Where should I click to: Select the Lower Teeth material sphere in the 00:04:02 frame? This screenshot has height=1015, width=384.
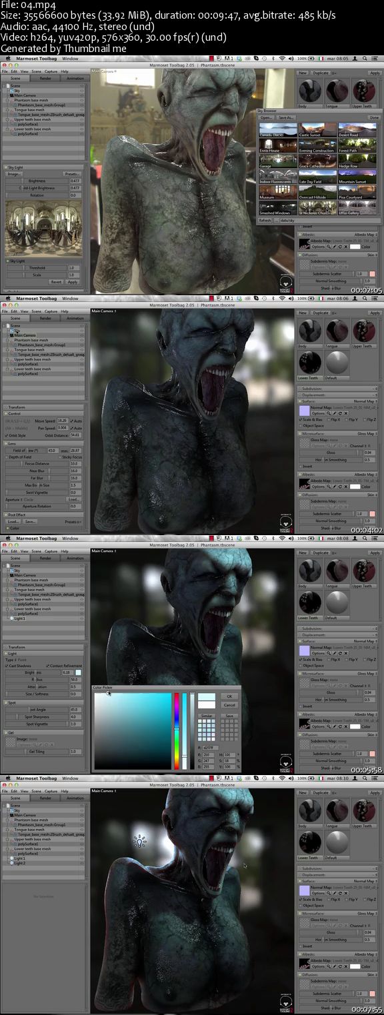point(310,361)
